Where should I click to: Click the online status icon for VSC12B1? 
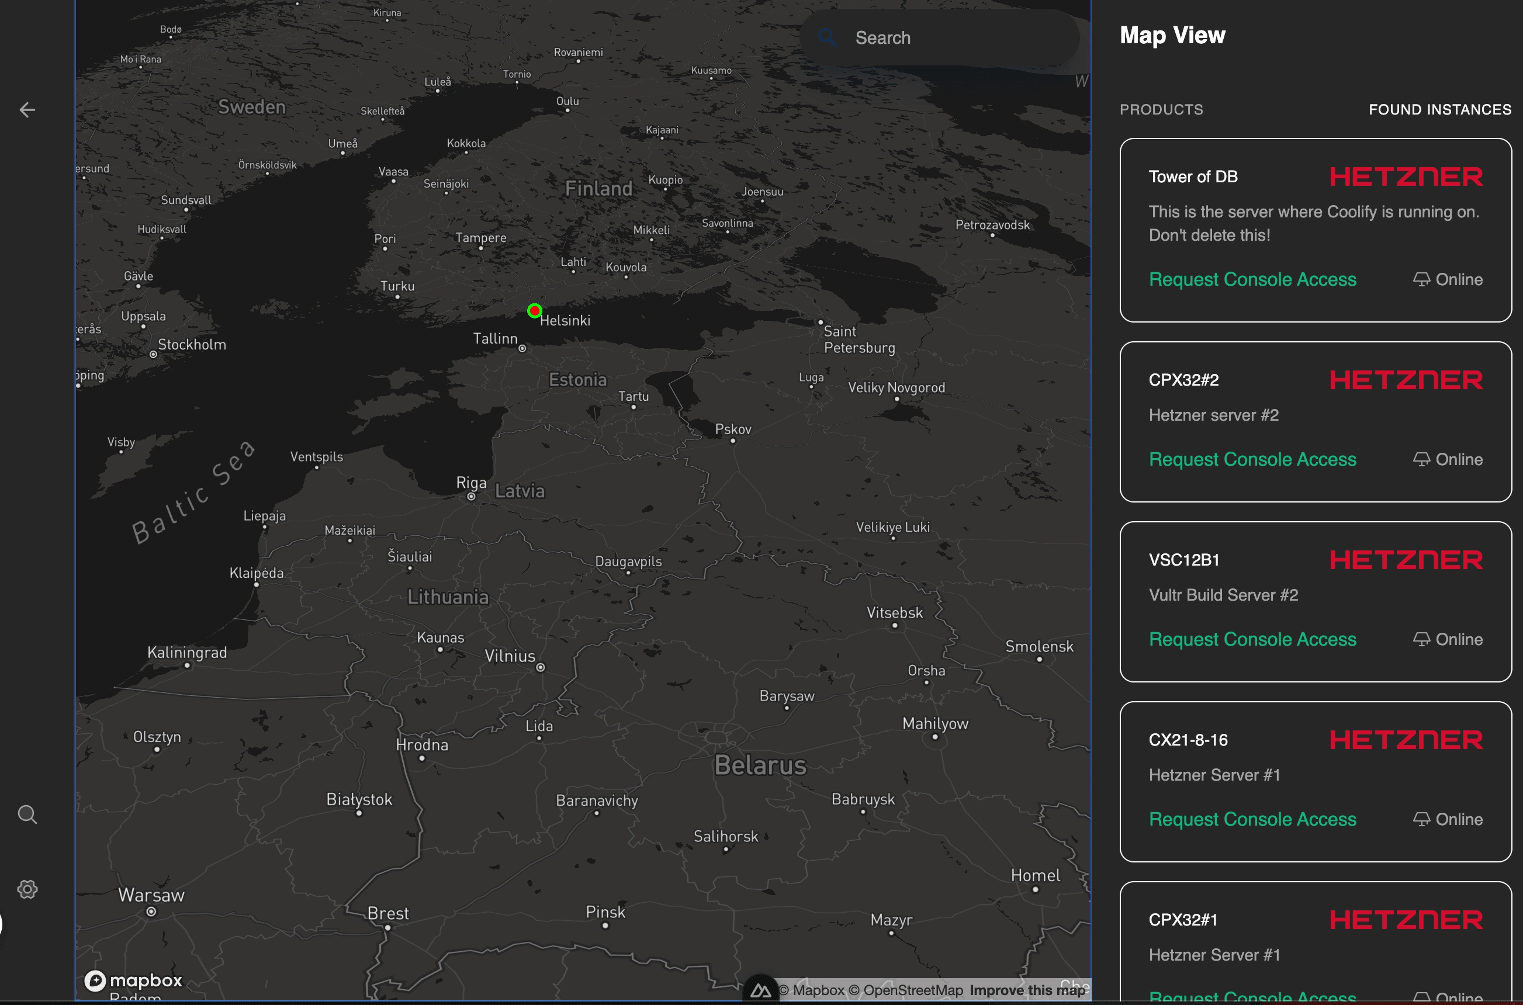[1421, 639]
